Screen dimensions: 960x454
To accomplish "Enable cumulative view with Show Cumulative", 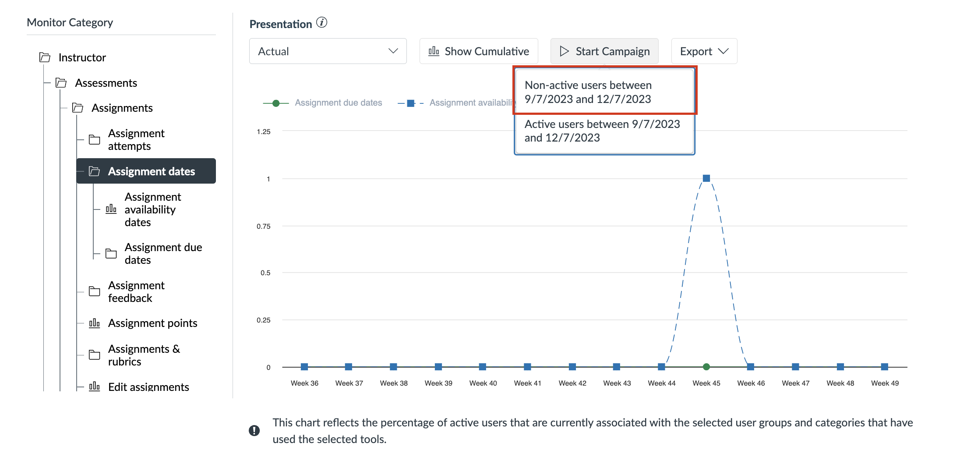I will [x=478, y=51].
